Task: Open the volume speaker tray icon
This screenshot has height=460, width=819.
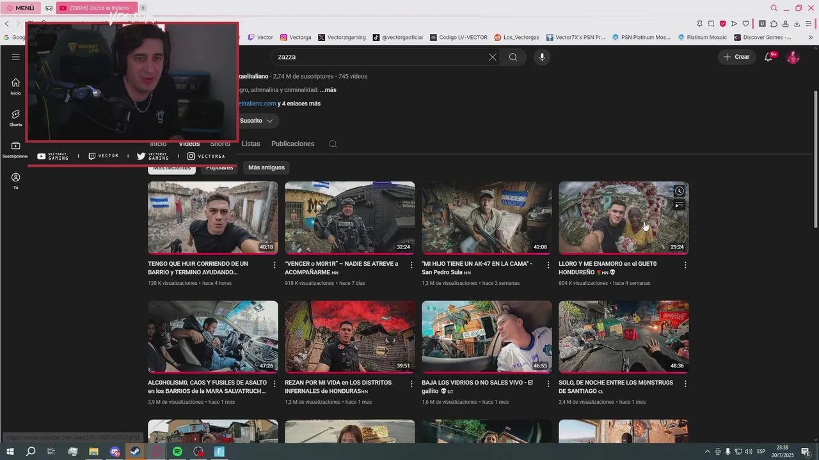Action: point(748,451)
